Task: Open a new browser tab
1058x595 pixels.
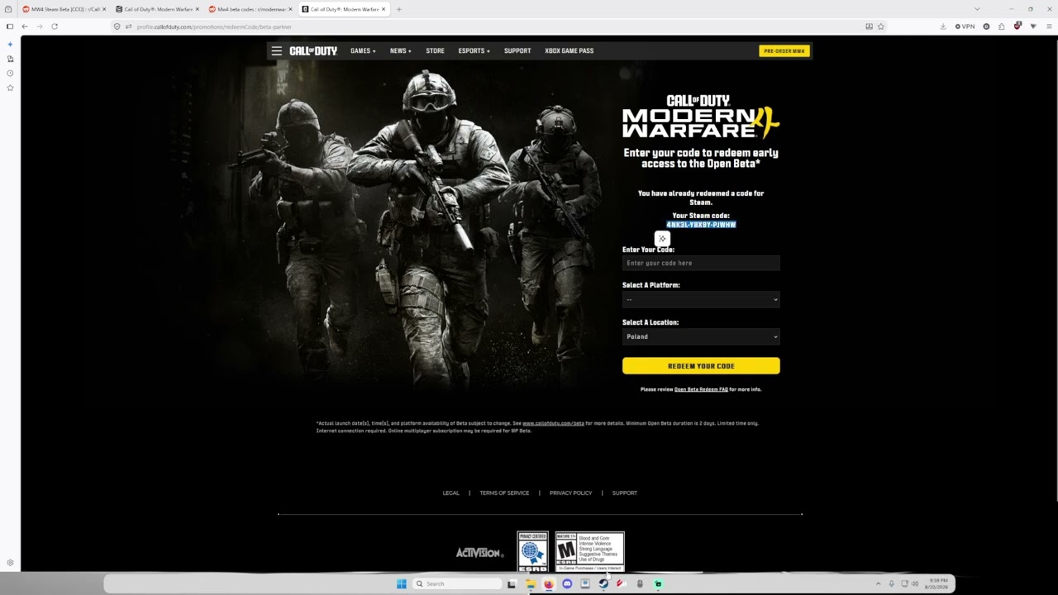Action: click(399, 9)
